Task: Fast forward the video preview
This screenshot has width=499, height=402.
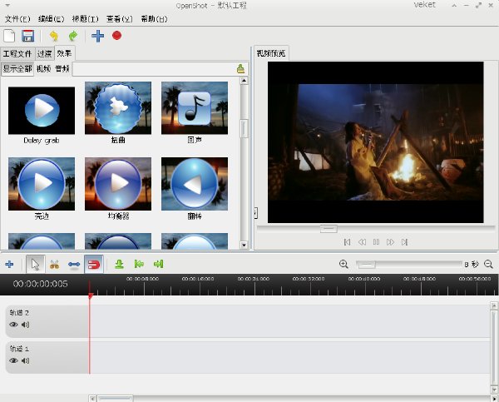Action: (391, 242)
